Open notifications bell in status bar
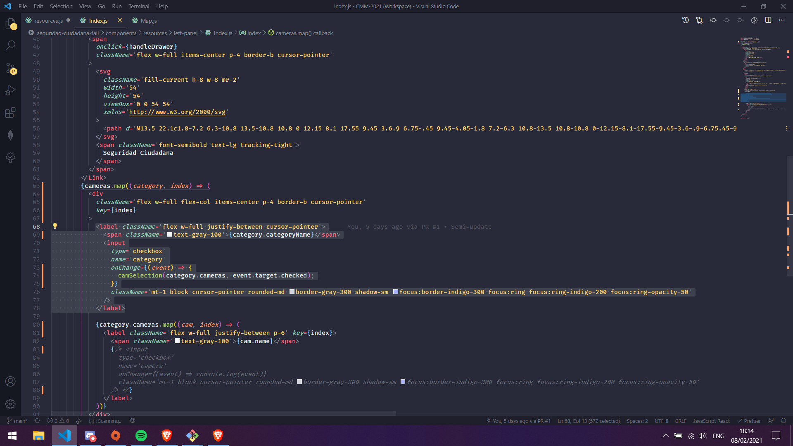 pyautogui.click(x=784, y=421)
